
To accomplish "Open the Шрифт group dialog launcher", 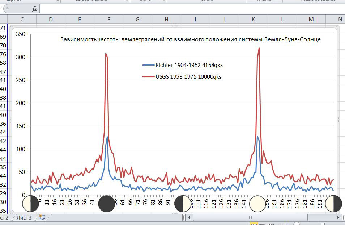I will click(x=56, y=1).
